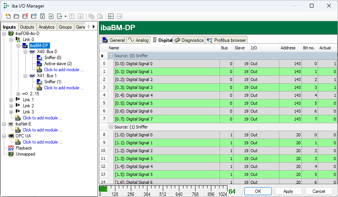Click the Import toolbar icon
The width and height of the screenshot is (338, 197).
[x=51, y=16]
